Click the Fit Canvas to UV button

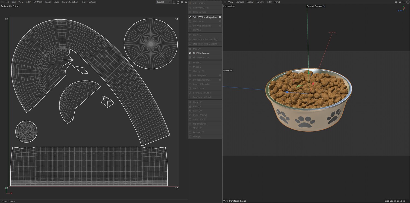click(205, 57)
